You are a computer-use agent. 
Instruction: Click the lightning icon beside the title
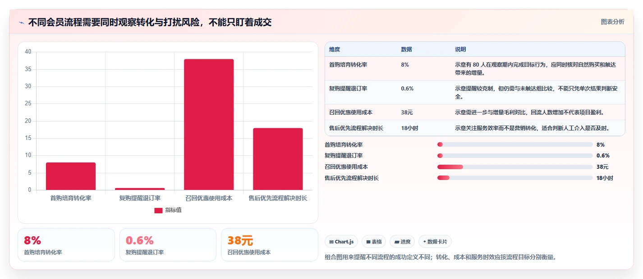tap(22, 22)
